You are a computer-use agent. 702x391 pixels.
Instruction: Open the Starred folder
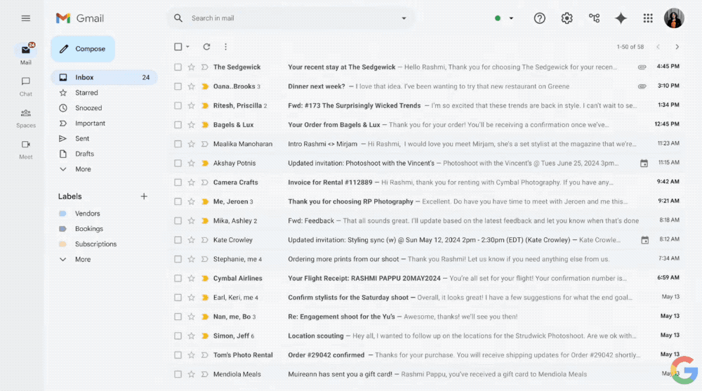point(87,93)
